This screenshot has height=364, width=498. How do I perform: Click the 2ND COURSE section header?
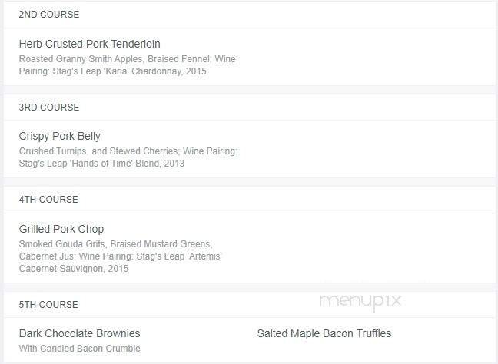tap(49, 15)
